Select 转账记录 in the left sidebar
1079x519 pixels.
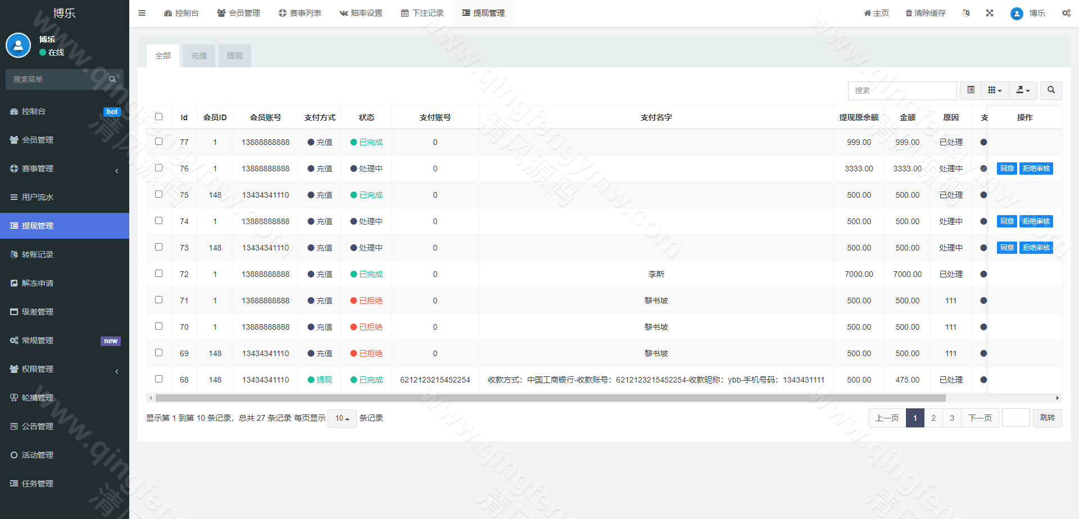(38, 254)
